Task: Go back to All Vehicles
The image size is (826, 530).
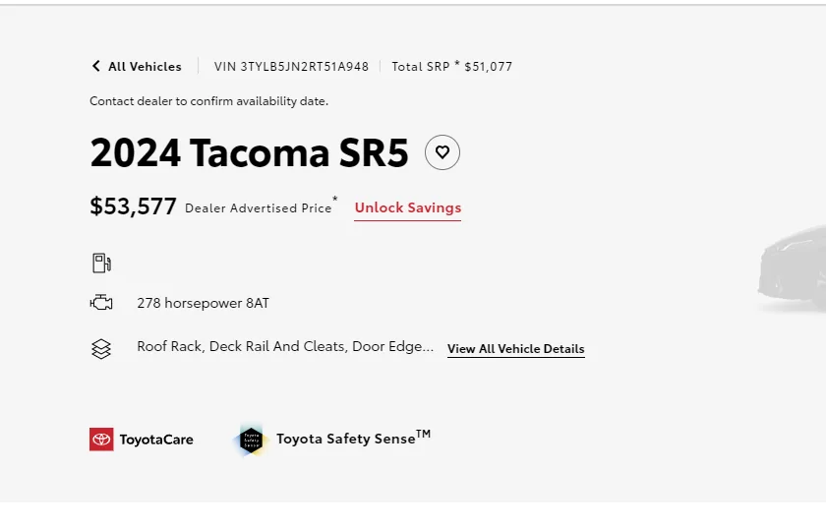Action: (145, 67)
